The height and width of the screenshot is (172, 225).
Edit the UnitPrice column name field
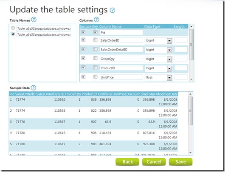coord(121,77)
